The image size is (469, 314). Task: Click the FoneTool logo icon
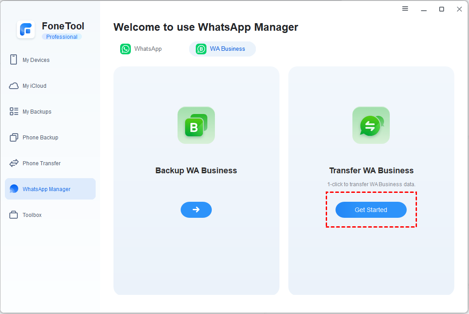tap(26, 30)
